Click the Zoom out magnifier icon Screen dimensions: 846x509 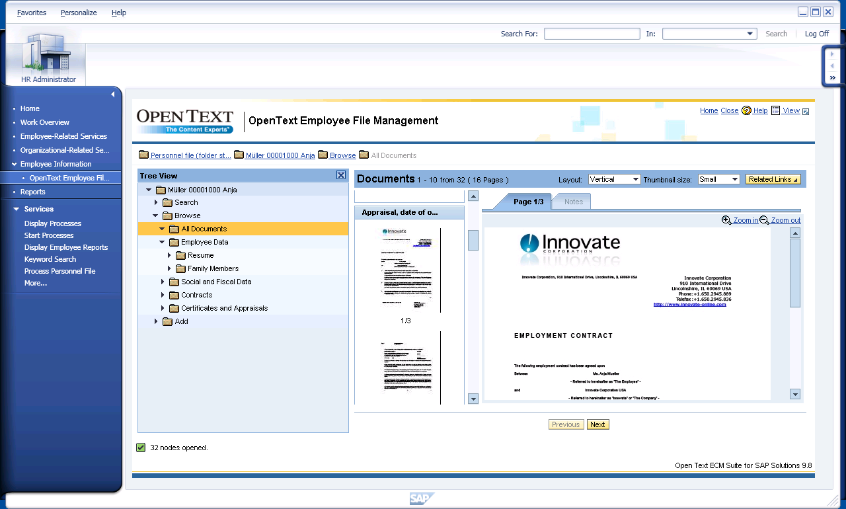coord(764,220)
